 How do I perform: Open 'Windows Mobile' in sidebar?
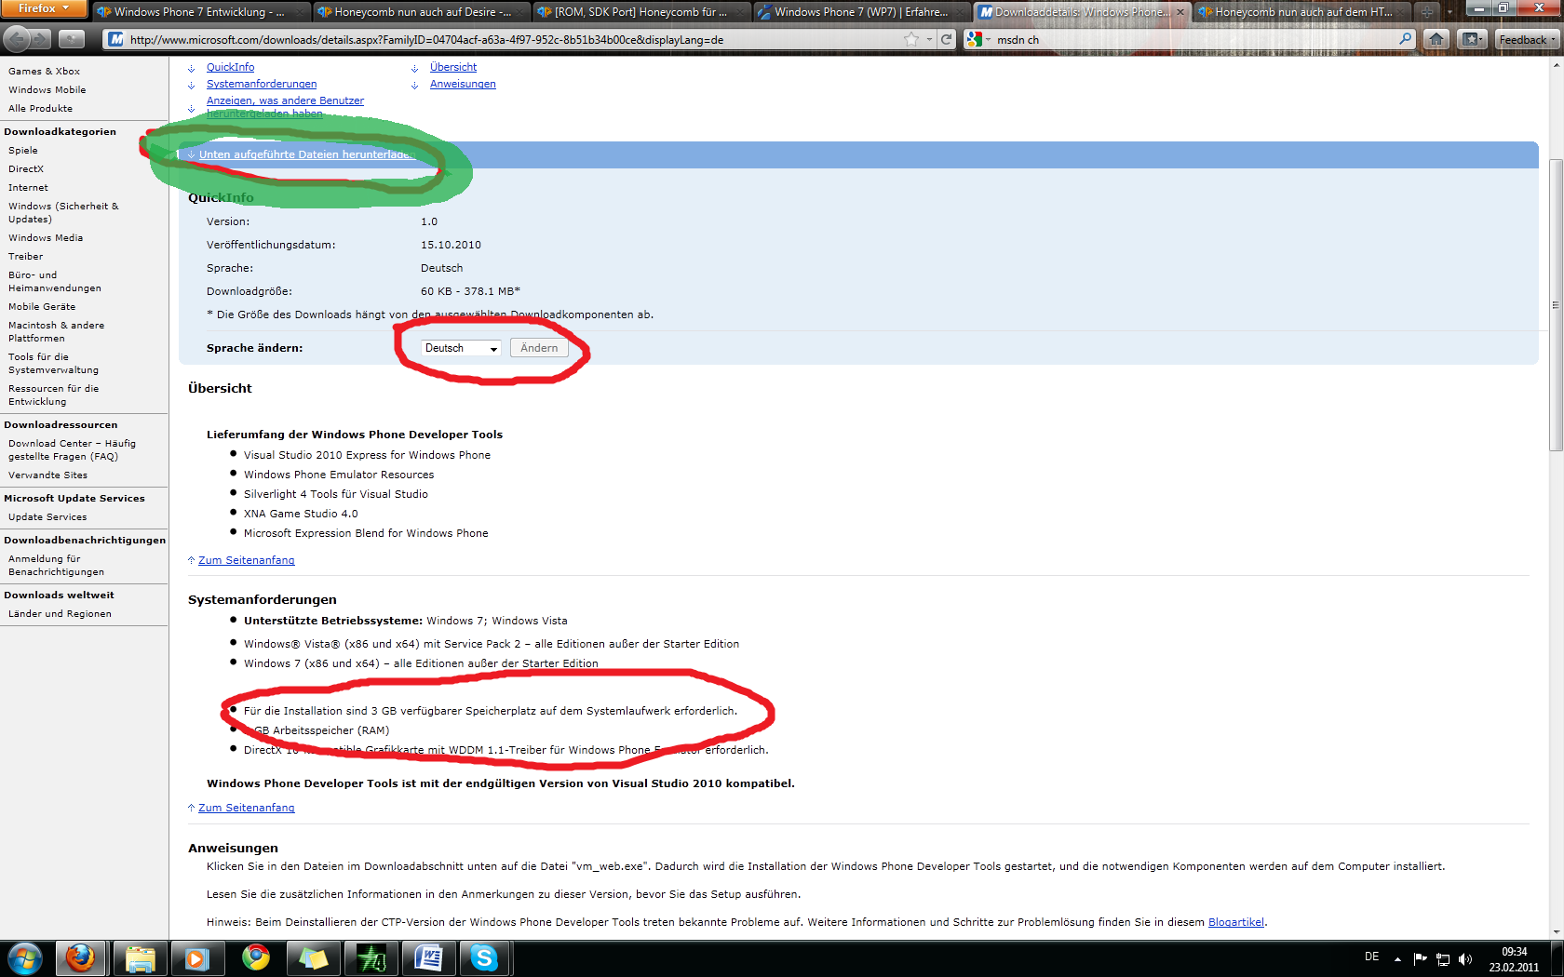(x=47, y=89)
